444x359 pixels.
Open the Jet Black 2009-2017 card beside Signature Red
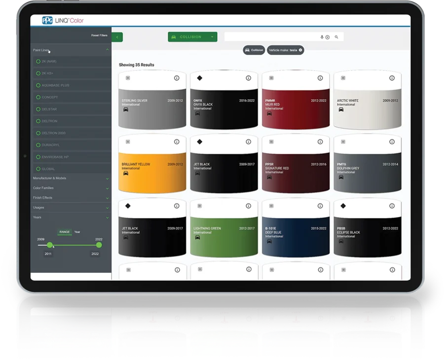click(x=224, y=165)
